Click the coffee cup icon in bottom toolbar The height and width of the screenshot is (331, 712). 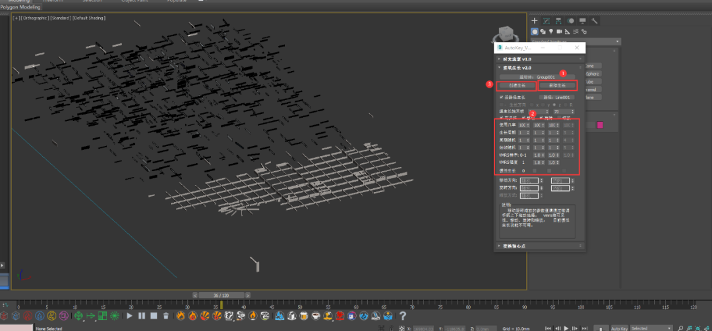tap(317, 316)
